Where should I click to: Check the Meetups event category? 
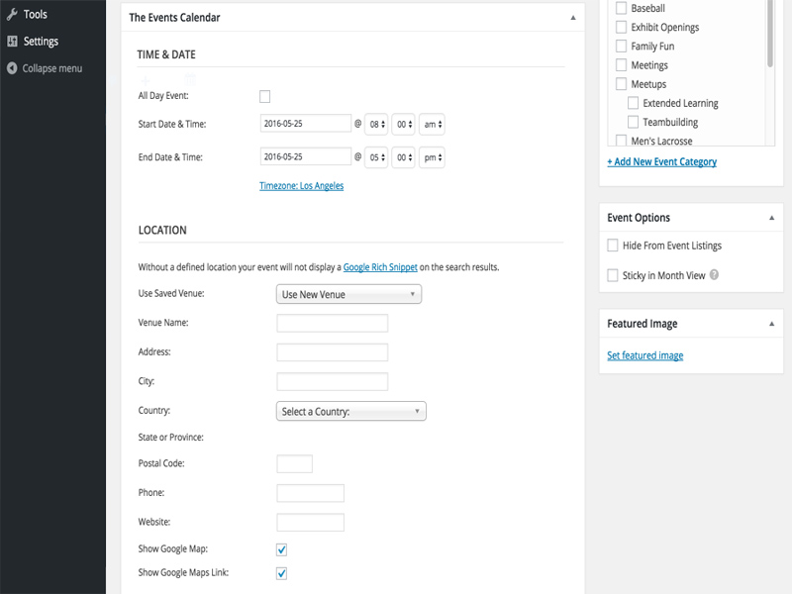622,83
